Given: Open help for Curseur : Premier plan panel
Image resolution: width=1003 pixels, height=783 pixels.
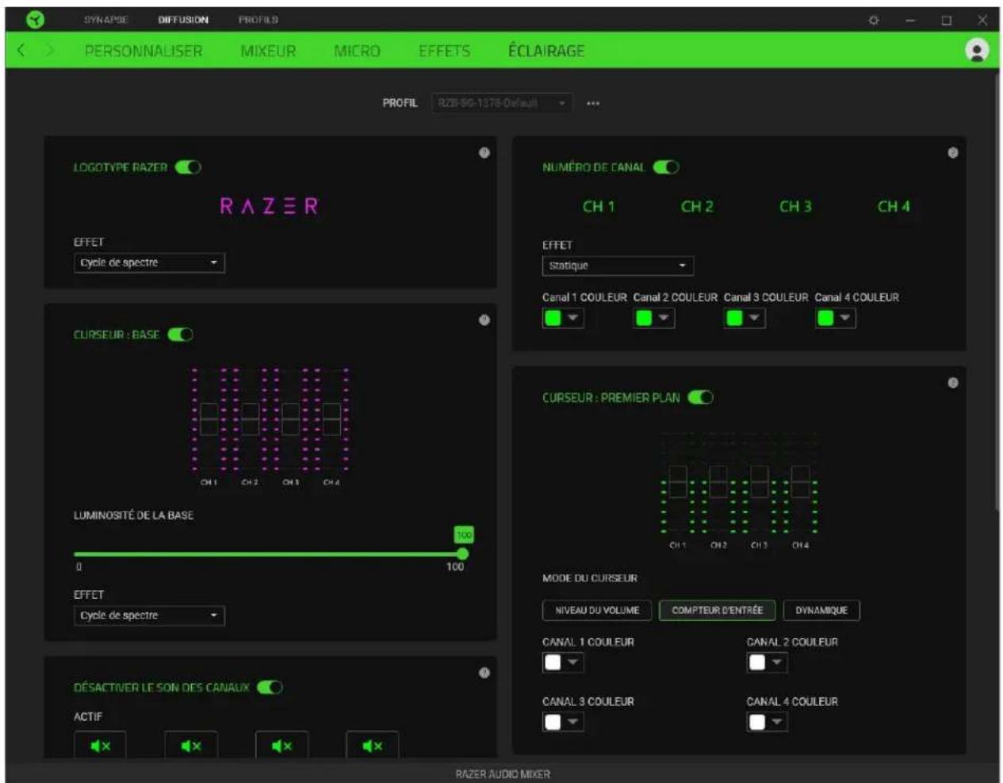Looking at the screenshot, I should 952,382.
